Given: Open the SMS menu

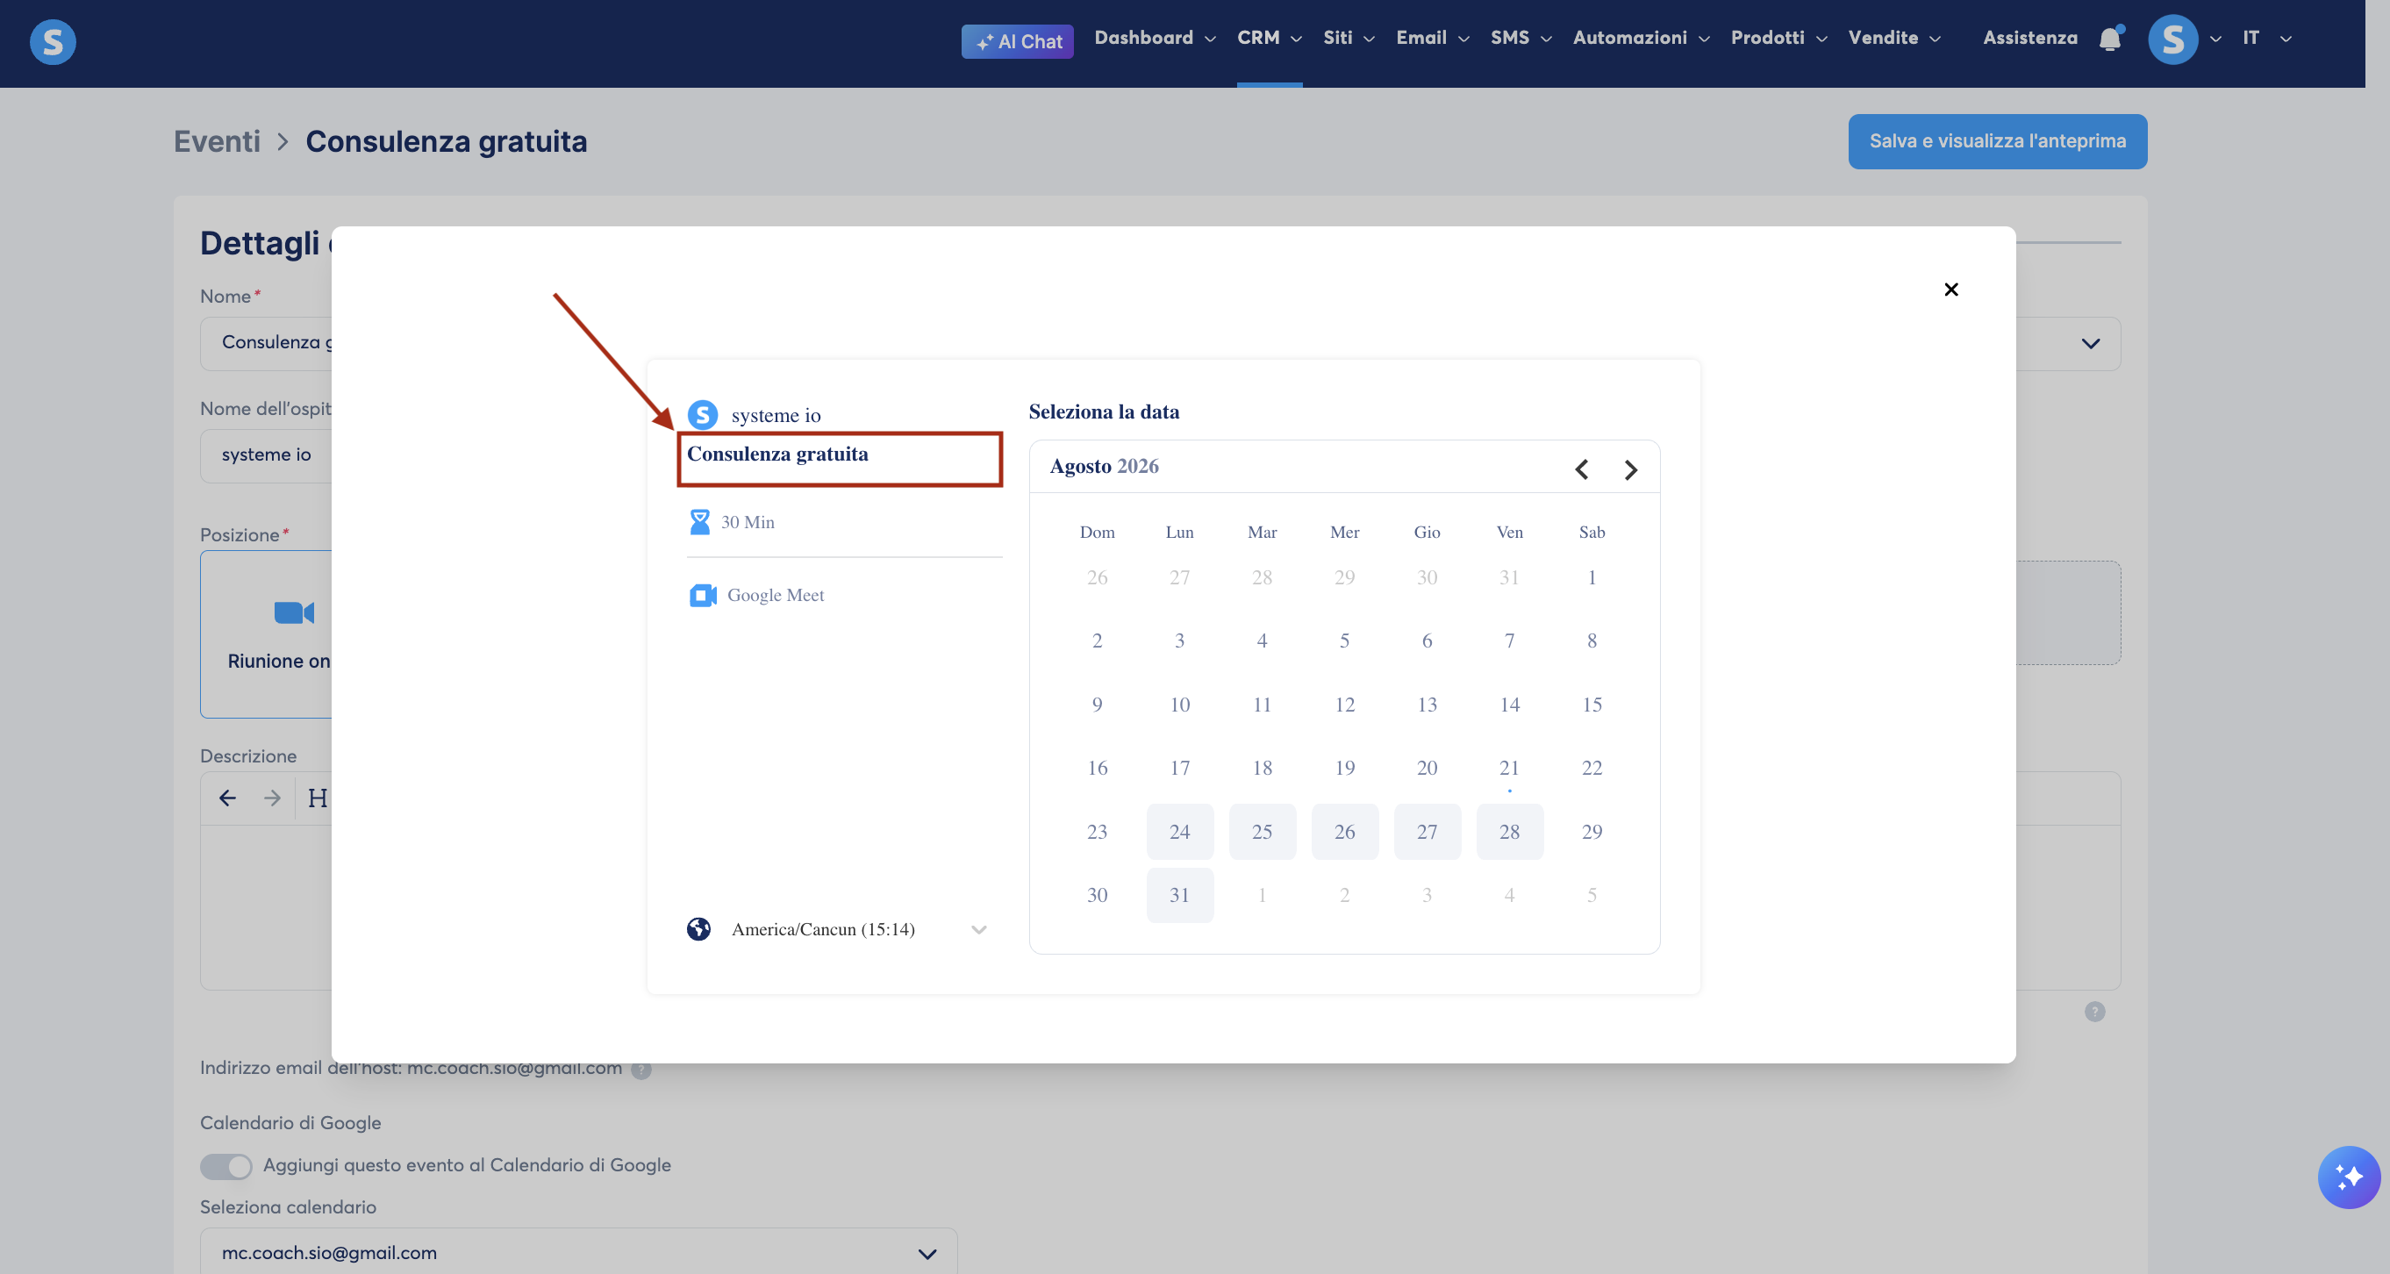Looking at the screenshot, I should coord(1520,38).
